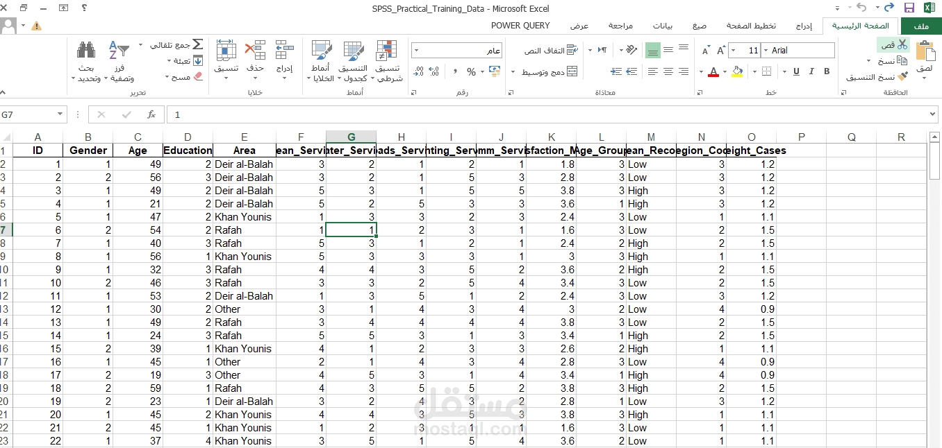Expand the Name Box dropdown next to G7
The height and width of the screenshot is (448, 942).
point(60,115)
